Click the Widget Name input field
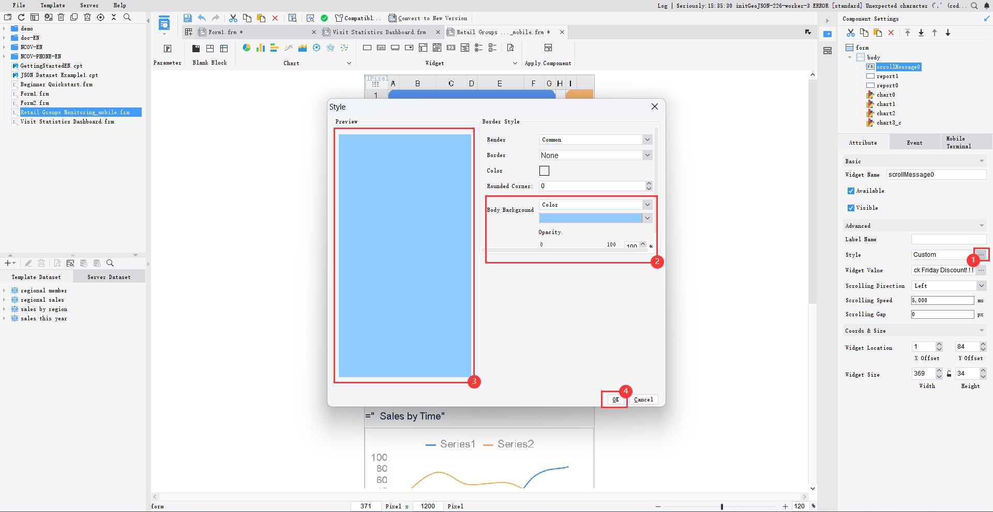Screen dimensions: 993x512 (936, 175)
